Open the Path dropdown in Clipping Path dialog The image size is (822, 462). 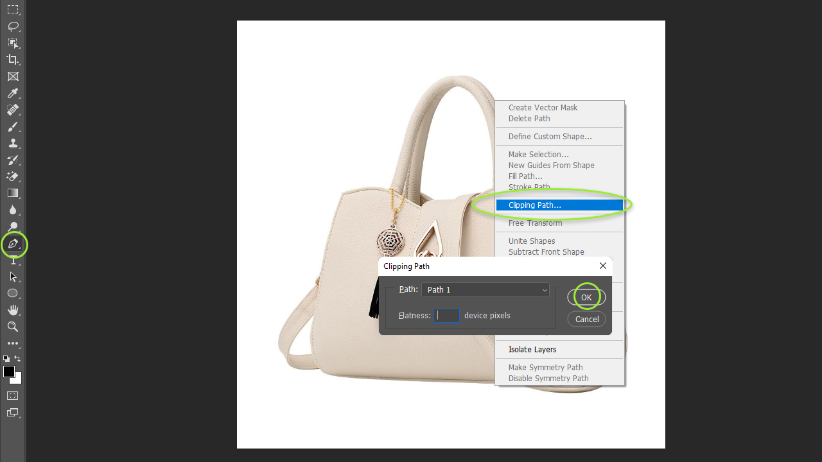485,290
